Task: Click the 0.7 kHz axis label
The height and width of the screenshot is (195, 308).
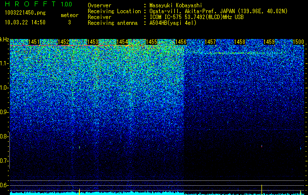Action: click(4, 161)
